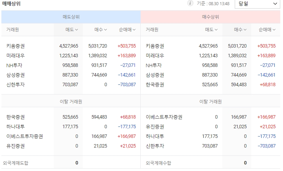Image resolution: width=283 pixels, height=171 pixels.
Task: Select 한국증권 in 매도상위 이탈 list
Action: (16, 117)
